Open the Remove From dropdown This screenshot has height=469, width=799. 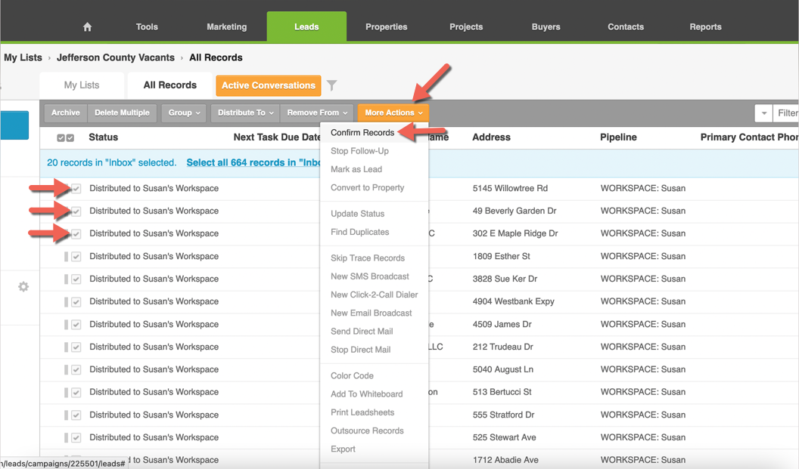tap(317, 113)
